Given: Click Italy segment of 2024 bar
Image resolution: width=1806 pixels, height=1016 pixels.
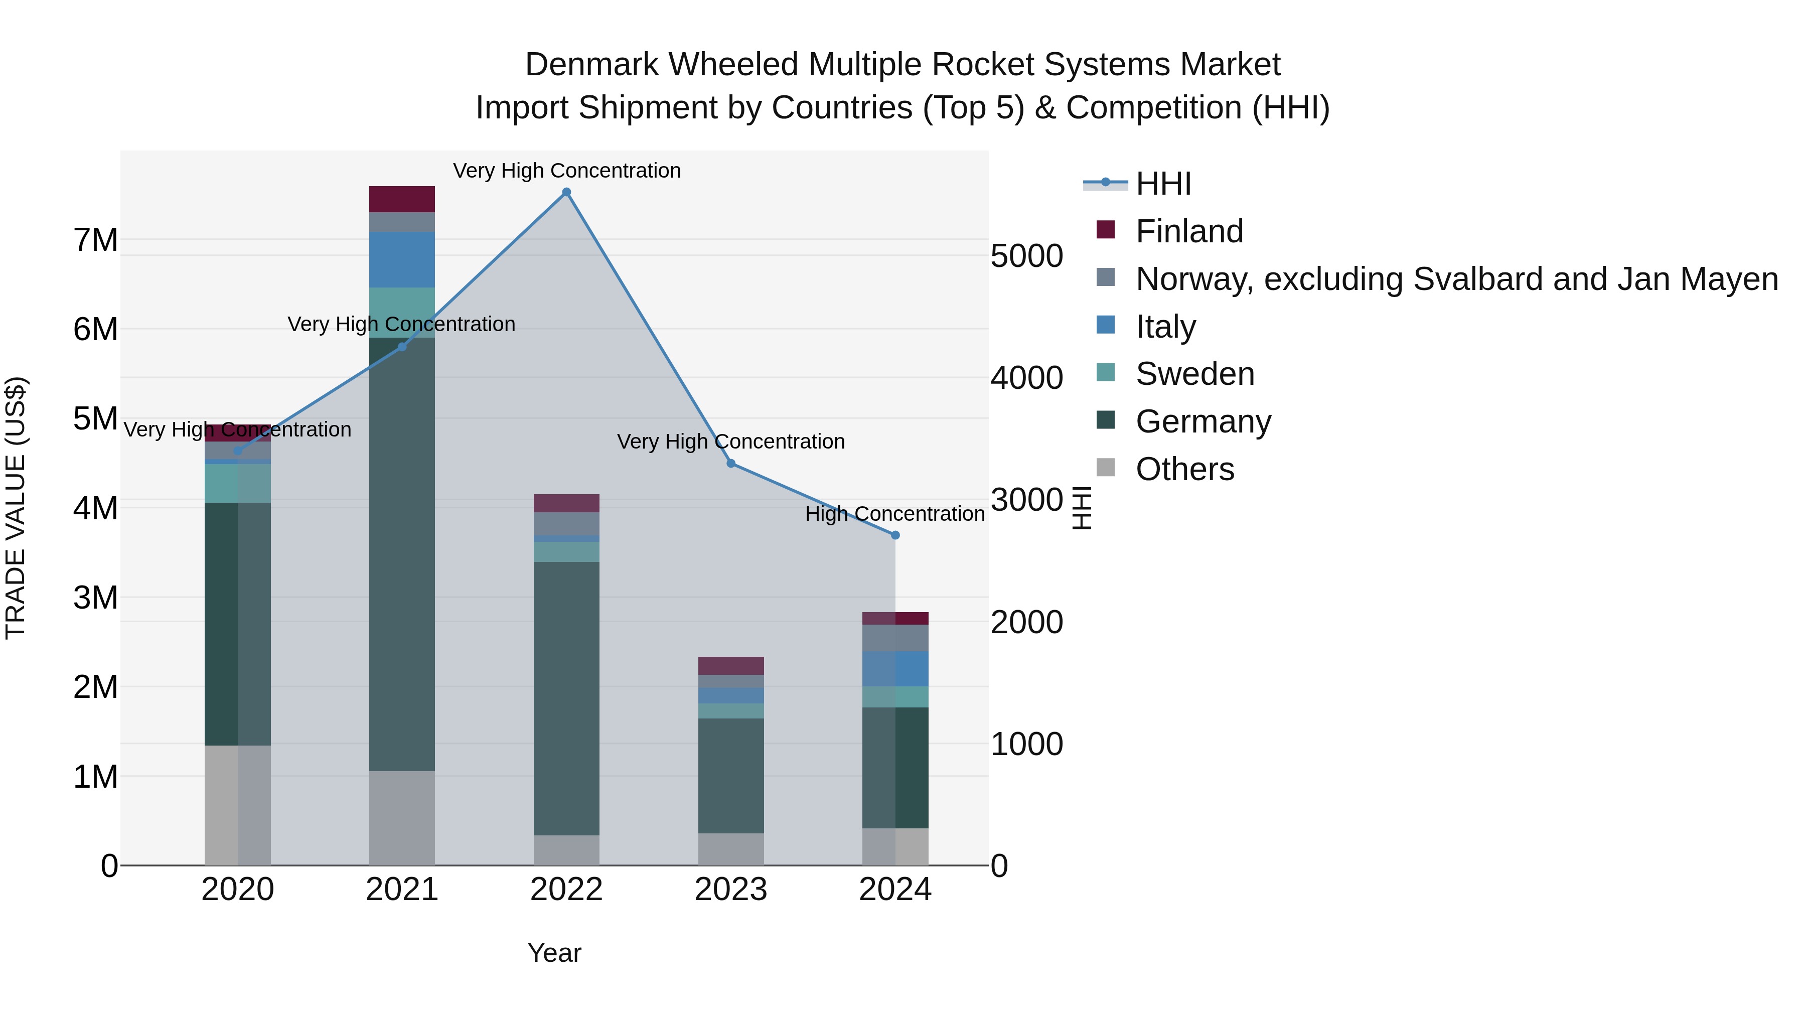Looking at the screenshot, I should tap(895, 669).
